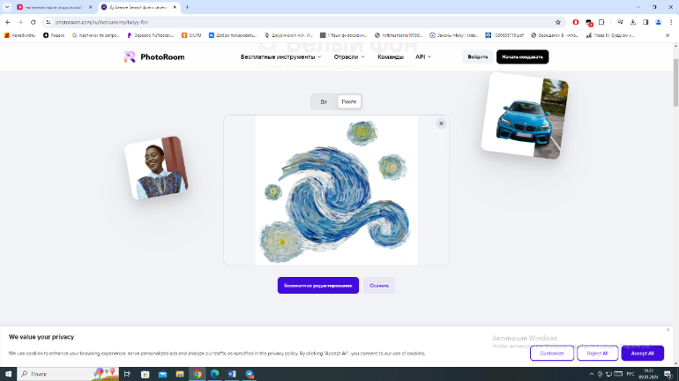
Task: Click the black Начать создавать button
Action: pos(522,56)
